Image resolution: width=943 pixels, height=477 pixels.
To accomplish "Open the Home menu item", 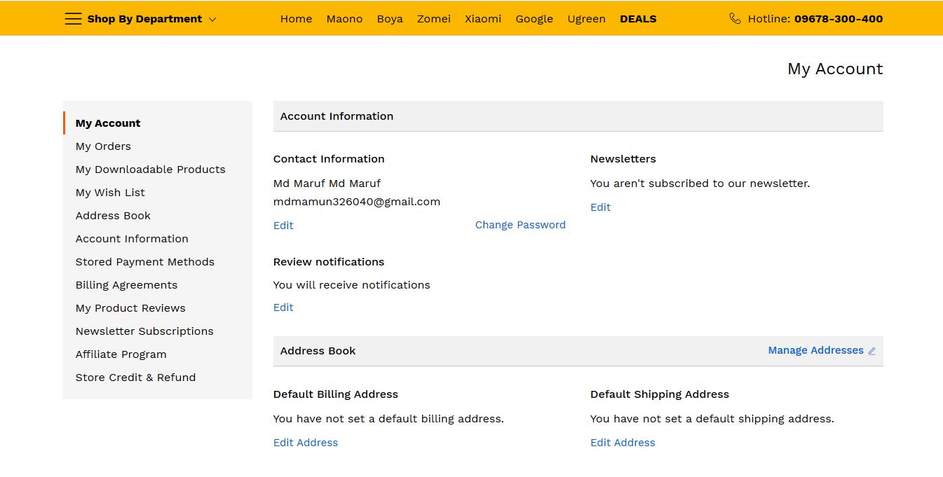I will coord(296,19).
